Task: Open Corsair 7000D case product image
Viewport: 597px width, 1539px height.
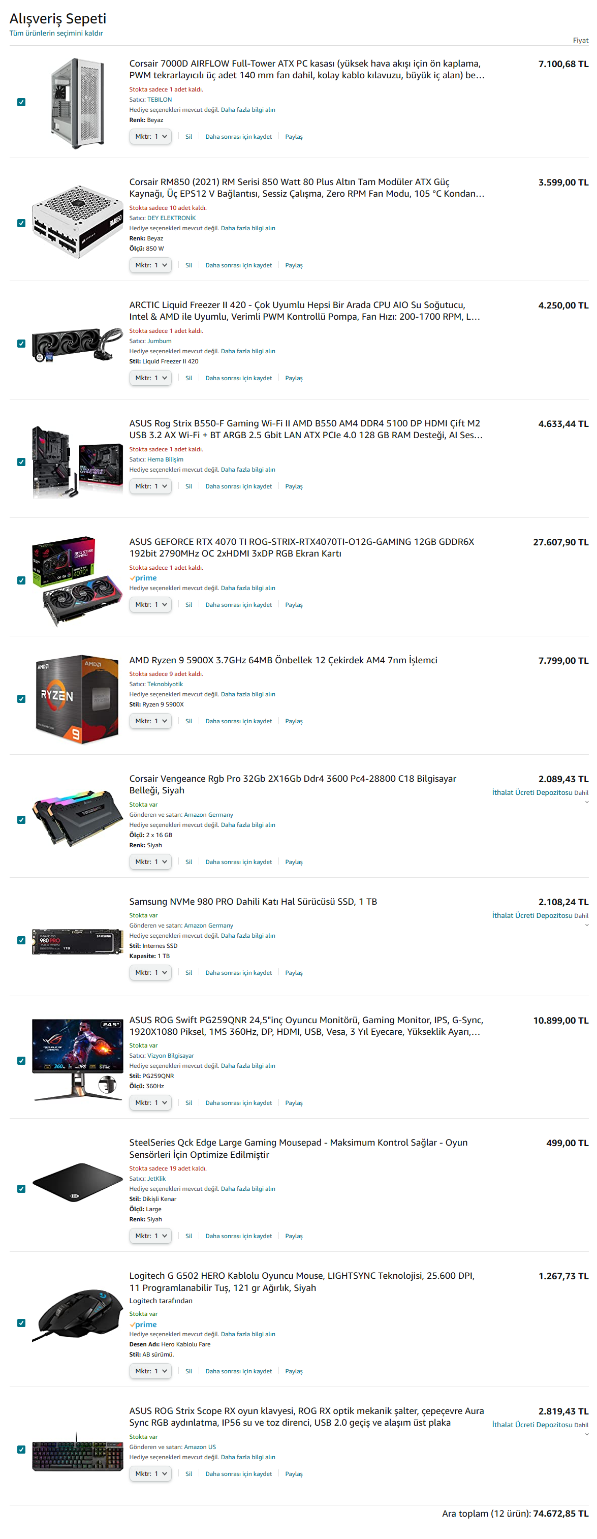Action: (77, 103)
